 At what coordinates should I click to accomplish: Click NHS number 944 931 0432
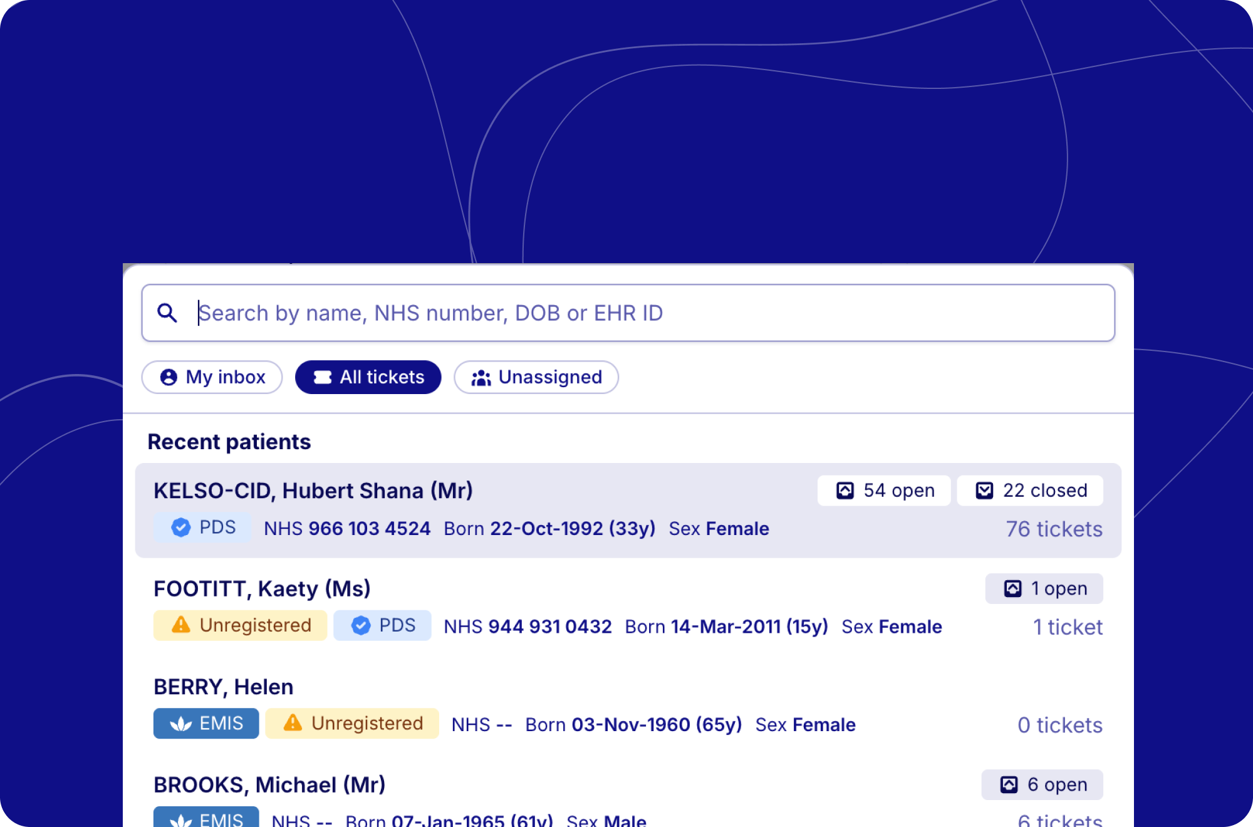[x=550, y=627]
